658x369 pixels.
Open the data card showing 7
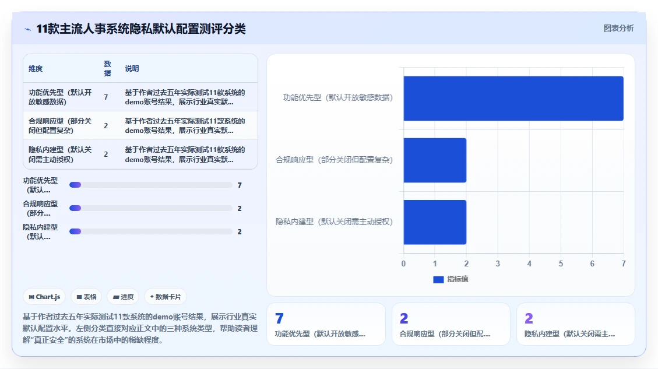[x=326, y=325]
